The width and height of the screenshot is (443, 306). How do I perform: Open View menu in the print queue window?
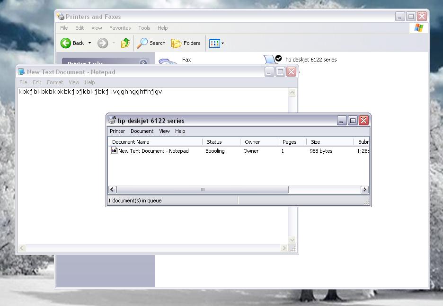(x=164, y=131)
